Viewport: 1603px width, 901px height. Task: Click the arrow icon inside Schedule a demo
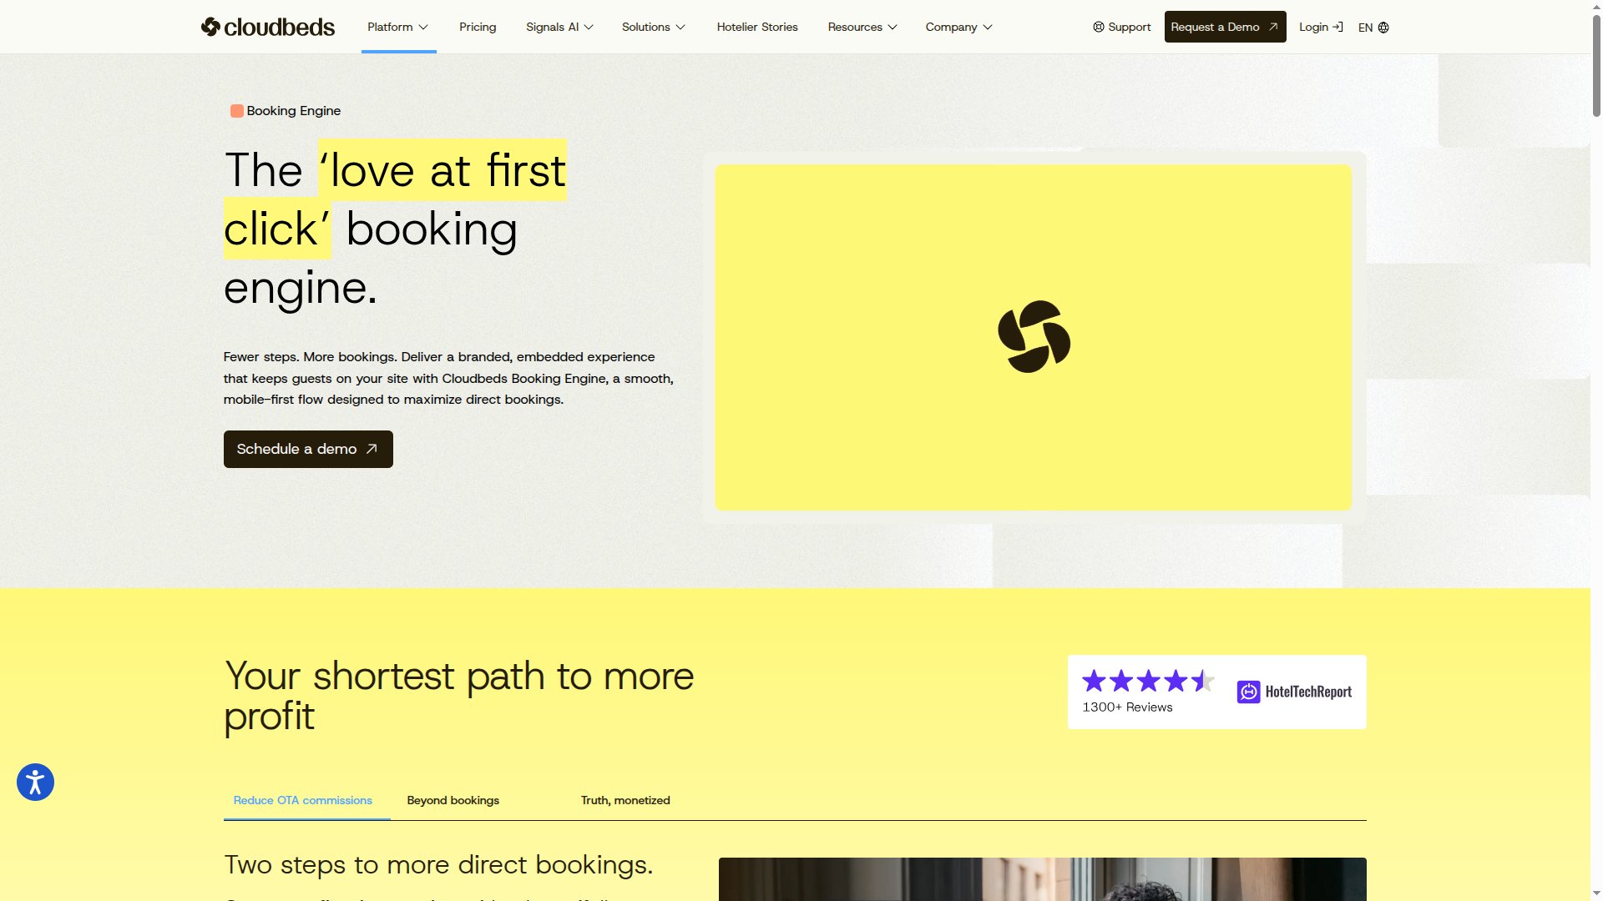click(x=371, y=449)
